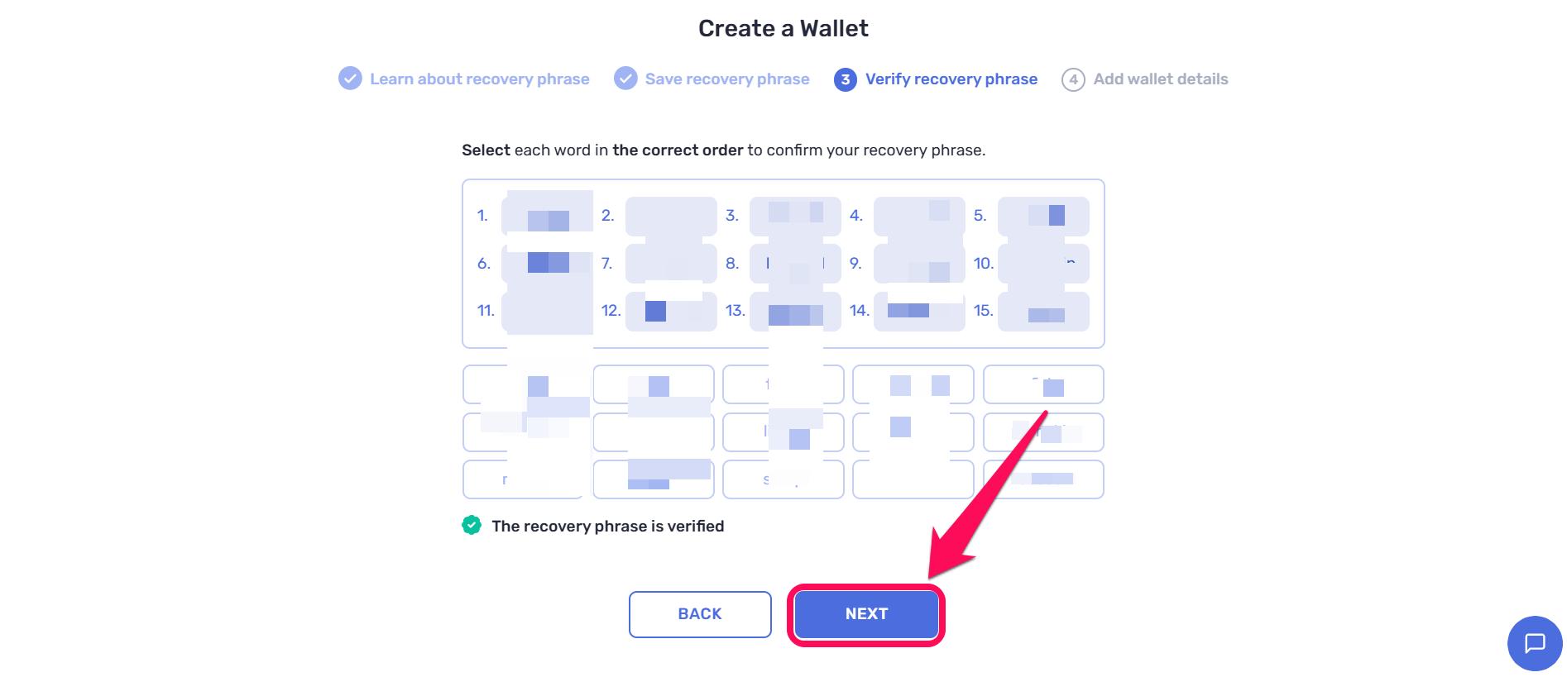Click the word option in the middle choice row

pos(783,431)
